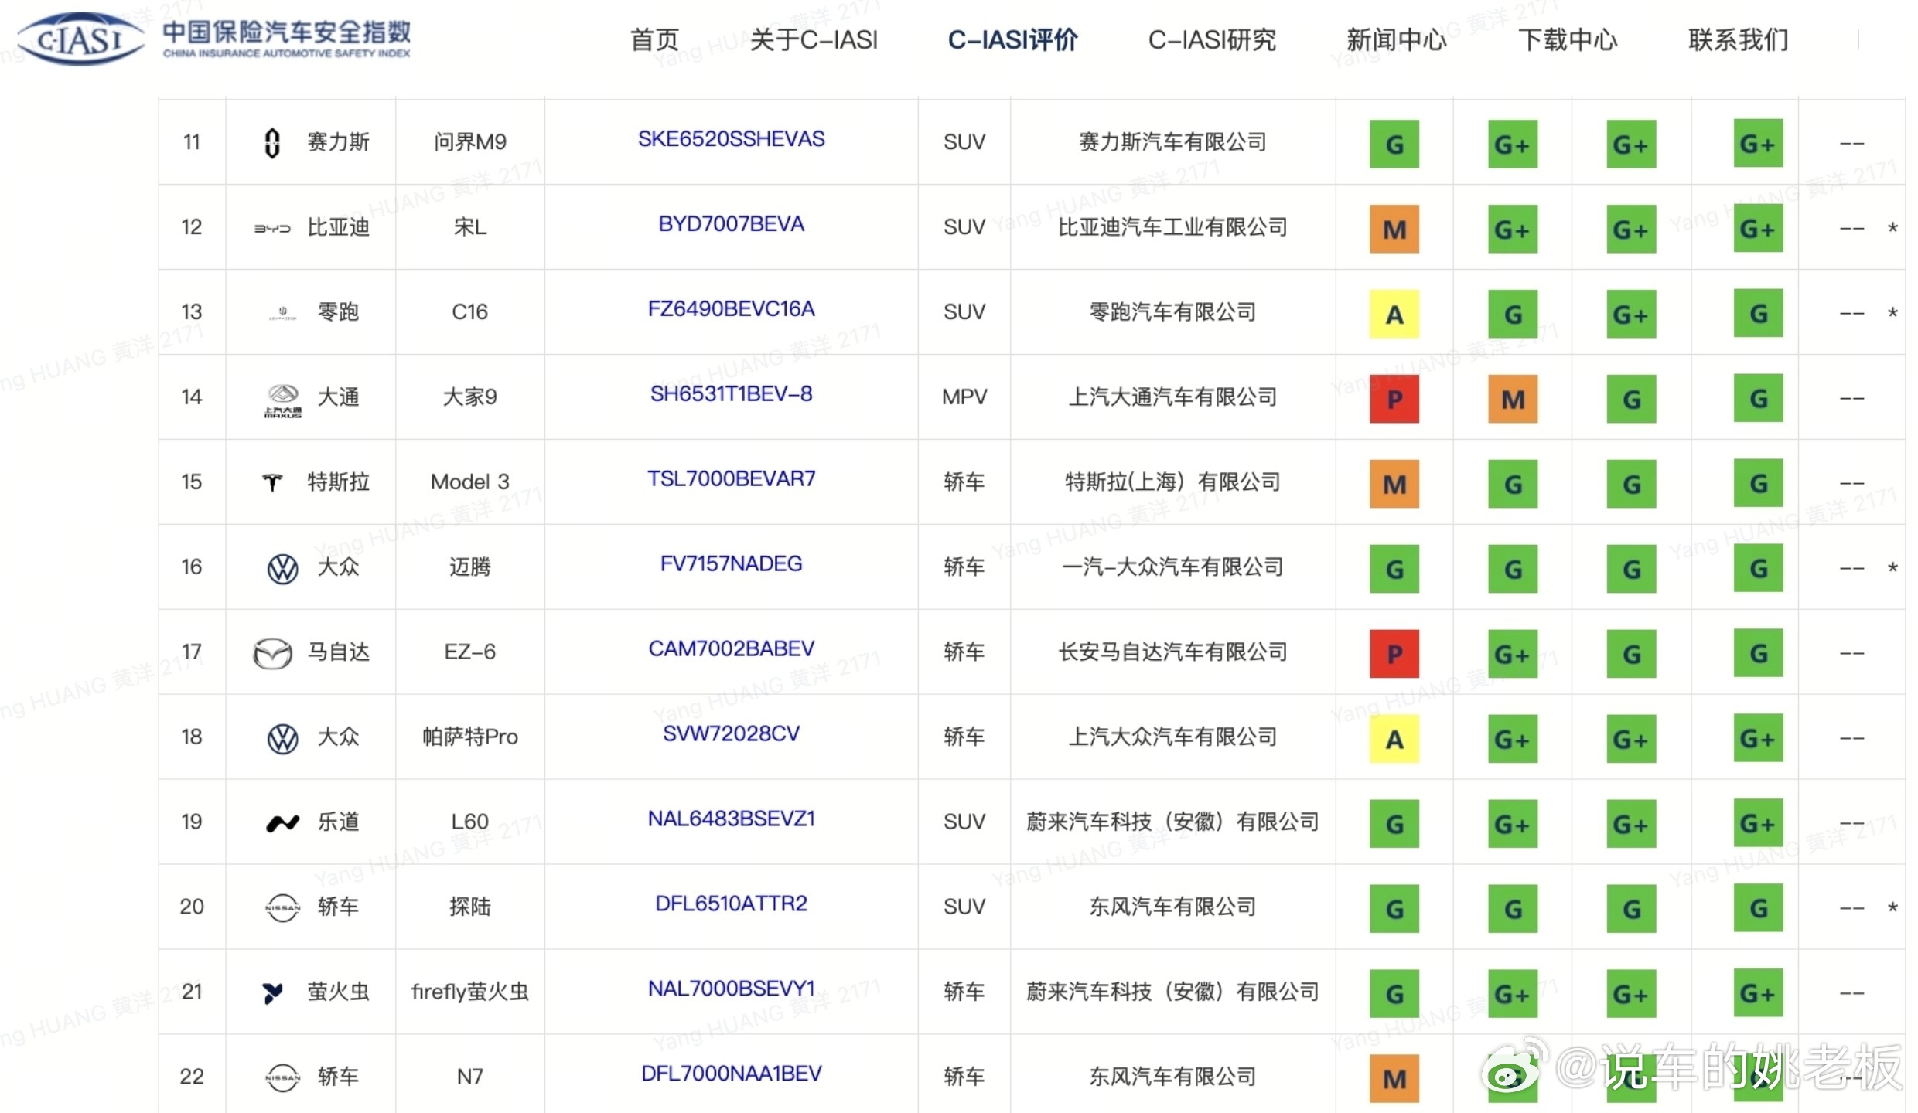Click manufacturer 比亚迪汽车工业有限公司

point(1172,227)
